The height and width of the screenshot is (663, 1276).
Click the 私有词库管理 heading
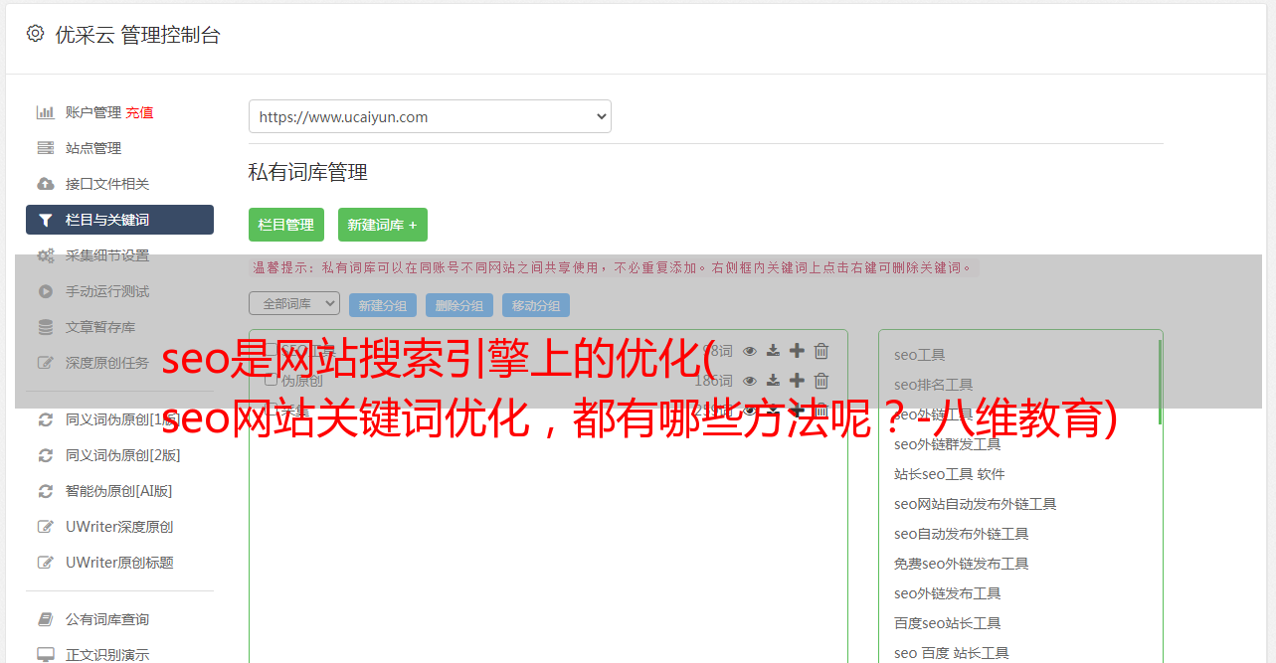tap(308, 172)
